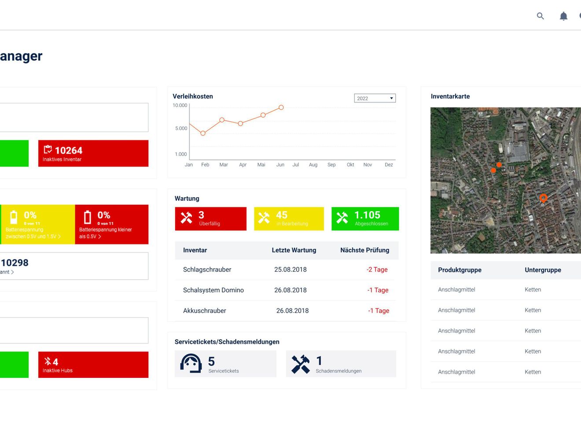Image resolution: width=581 pixels, height=436 pixels.
Task: Open the 2022 year dropdown
Action: [x=375, y=98]
